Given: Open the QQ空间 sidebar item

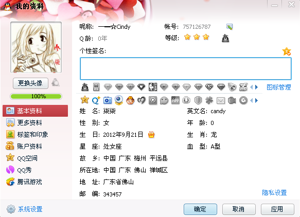Looking at the screenshot, I should point(22,158).
